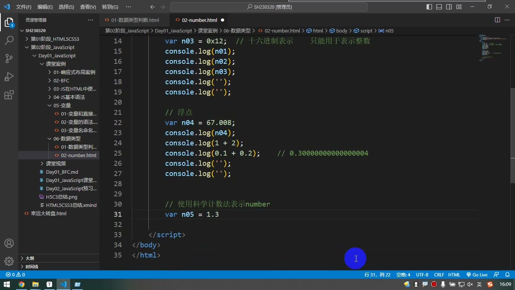Click the SH230320 search command box
Image resolution: width=515 pixels, height=290 pixels.
tap(269, 7)
